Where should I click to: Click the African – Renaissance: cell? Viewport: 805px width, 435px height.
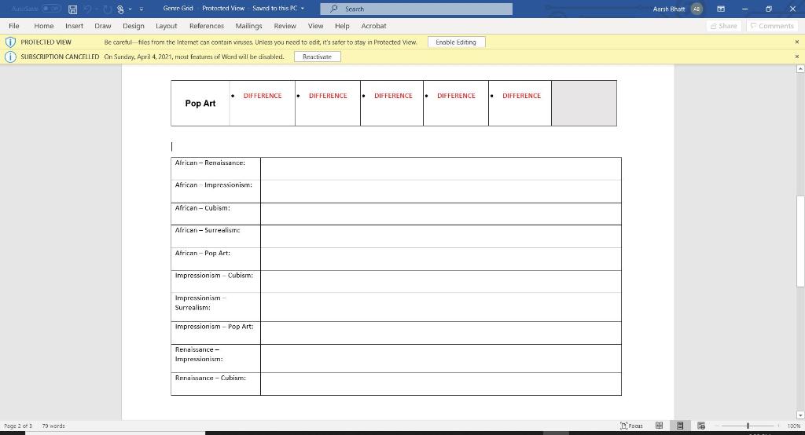(215, 169)
